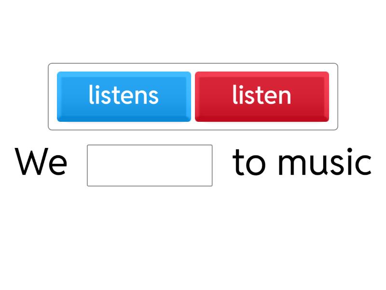The image size is (386, 290).
Task: Tap the third-person form "listens" tile
Action: coord(124,96)
